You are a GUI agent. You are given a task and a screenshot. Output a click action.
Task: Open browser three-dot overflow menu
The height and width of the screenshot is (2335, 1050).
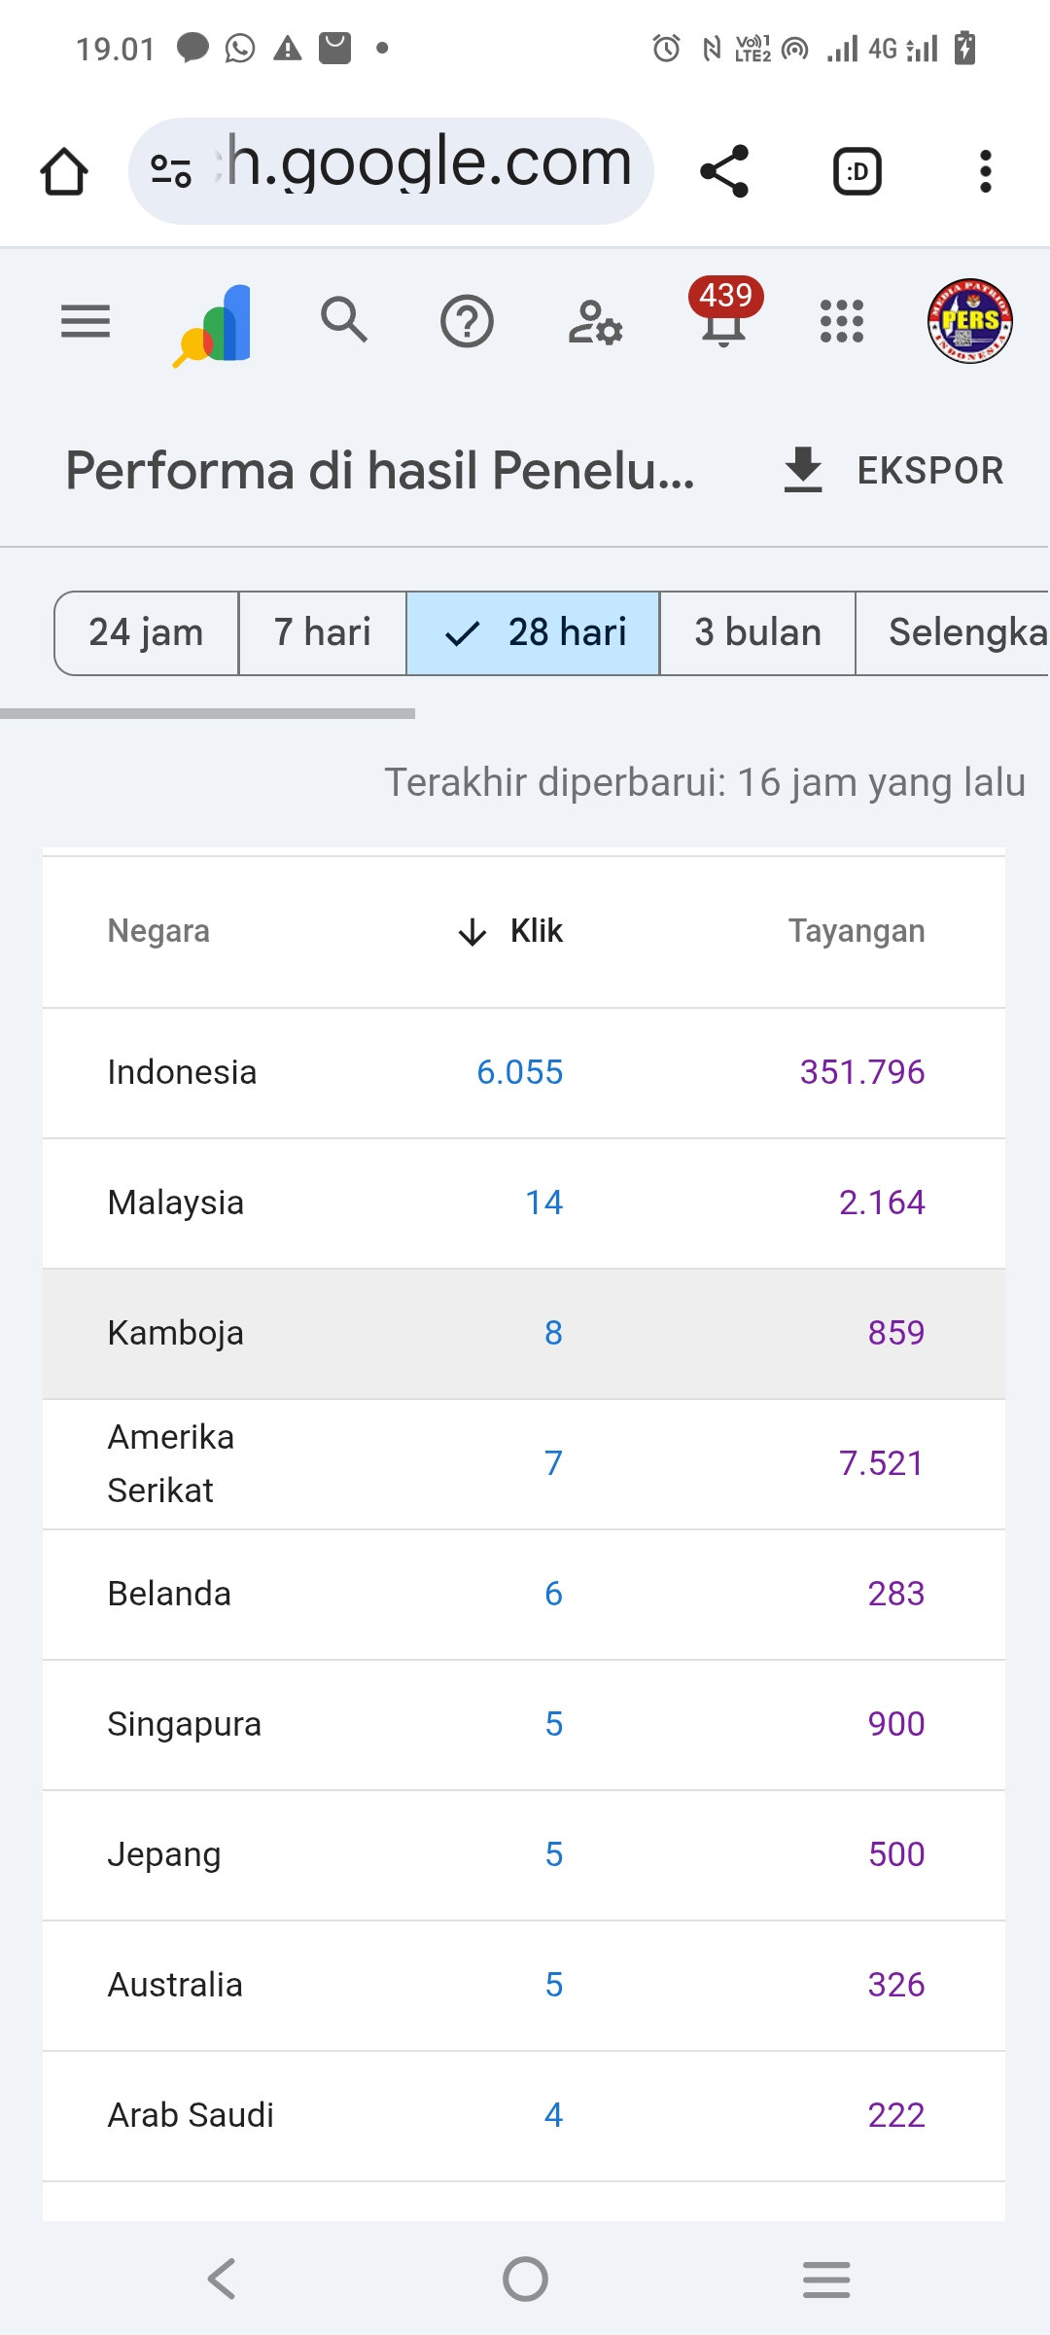tap(985, 172)
